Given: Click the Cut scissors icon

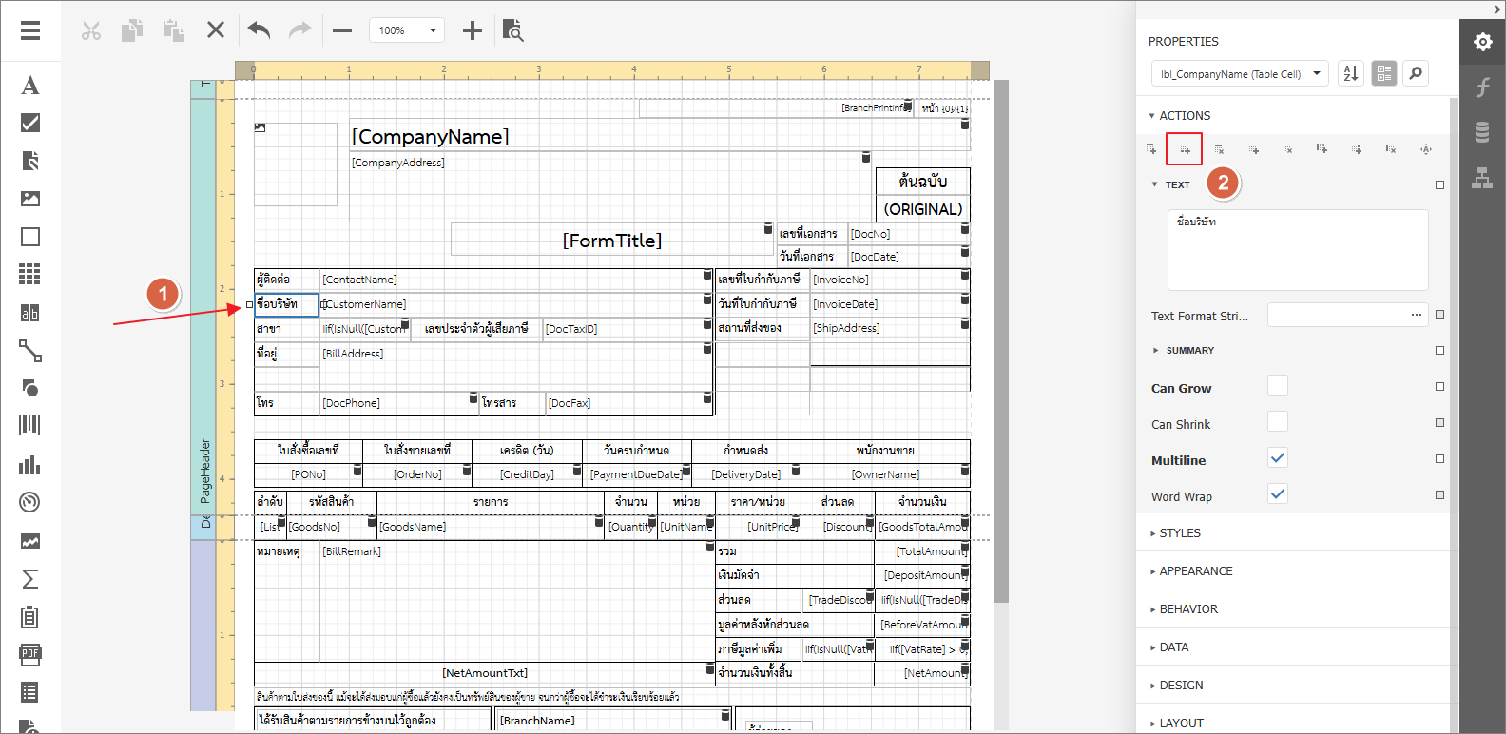Looking at the screenshot, I should [x=91, y=30].
